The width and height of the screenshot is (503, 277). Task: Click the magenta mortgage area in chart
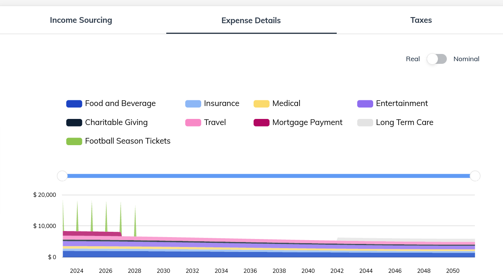click(92, 233)
